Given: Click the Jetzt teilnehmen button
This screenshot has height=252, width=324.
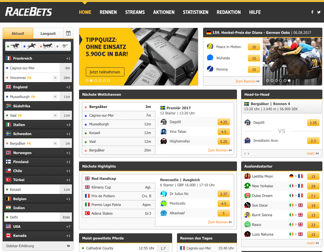Looking at the screenshot, I should click(105, 72).
